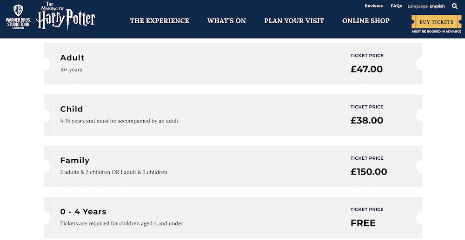Screen dimensions: 465x240
Task: Click the £38.00 child ticket price
Action: coord(367,121)
